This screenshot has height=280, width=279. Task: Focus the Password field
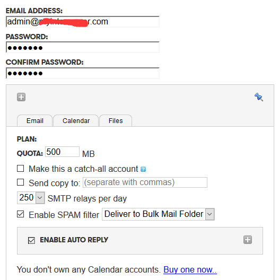(x=83, y=47)
